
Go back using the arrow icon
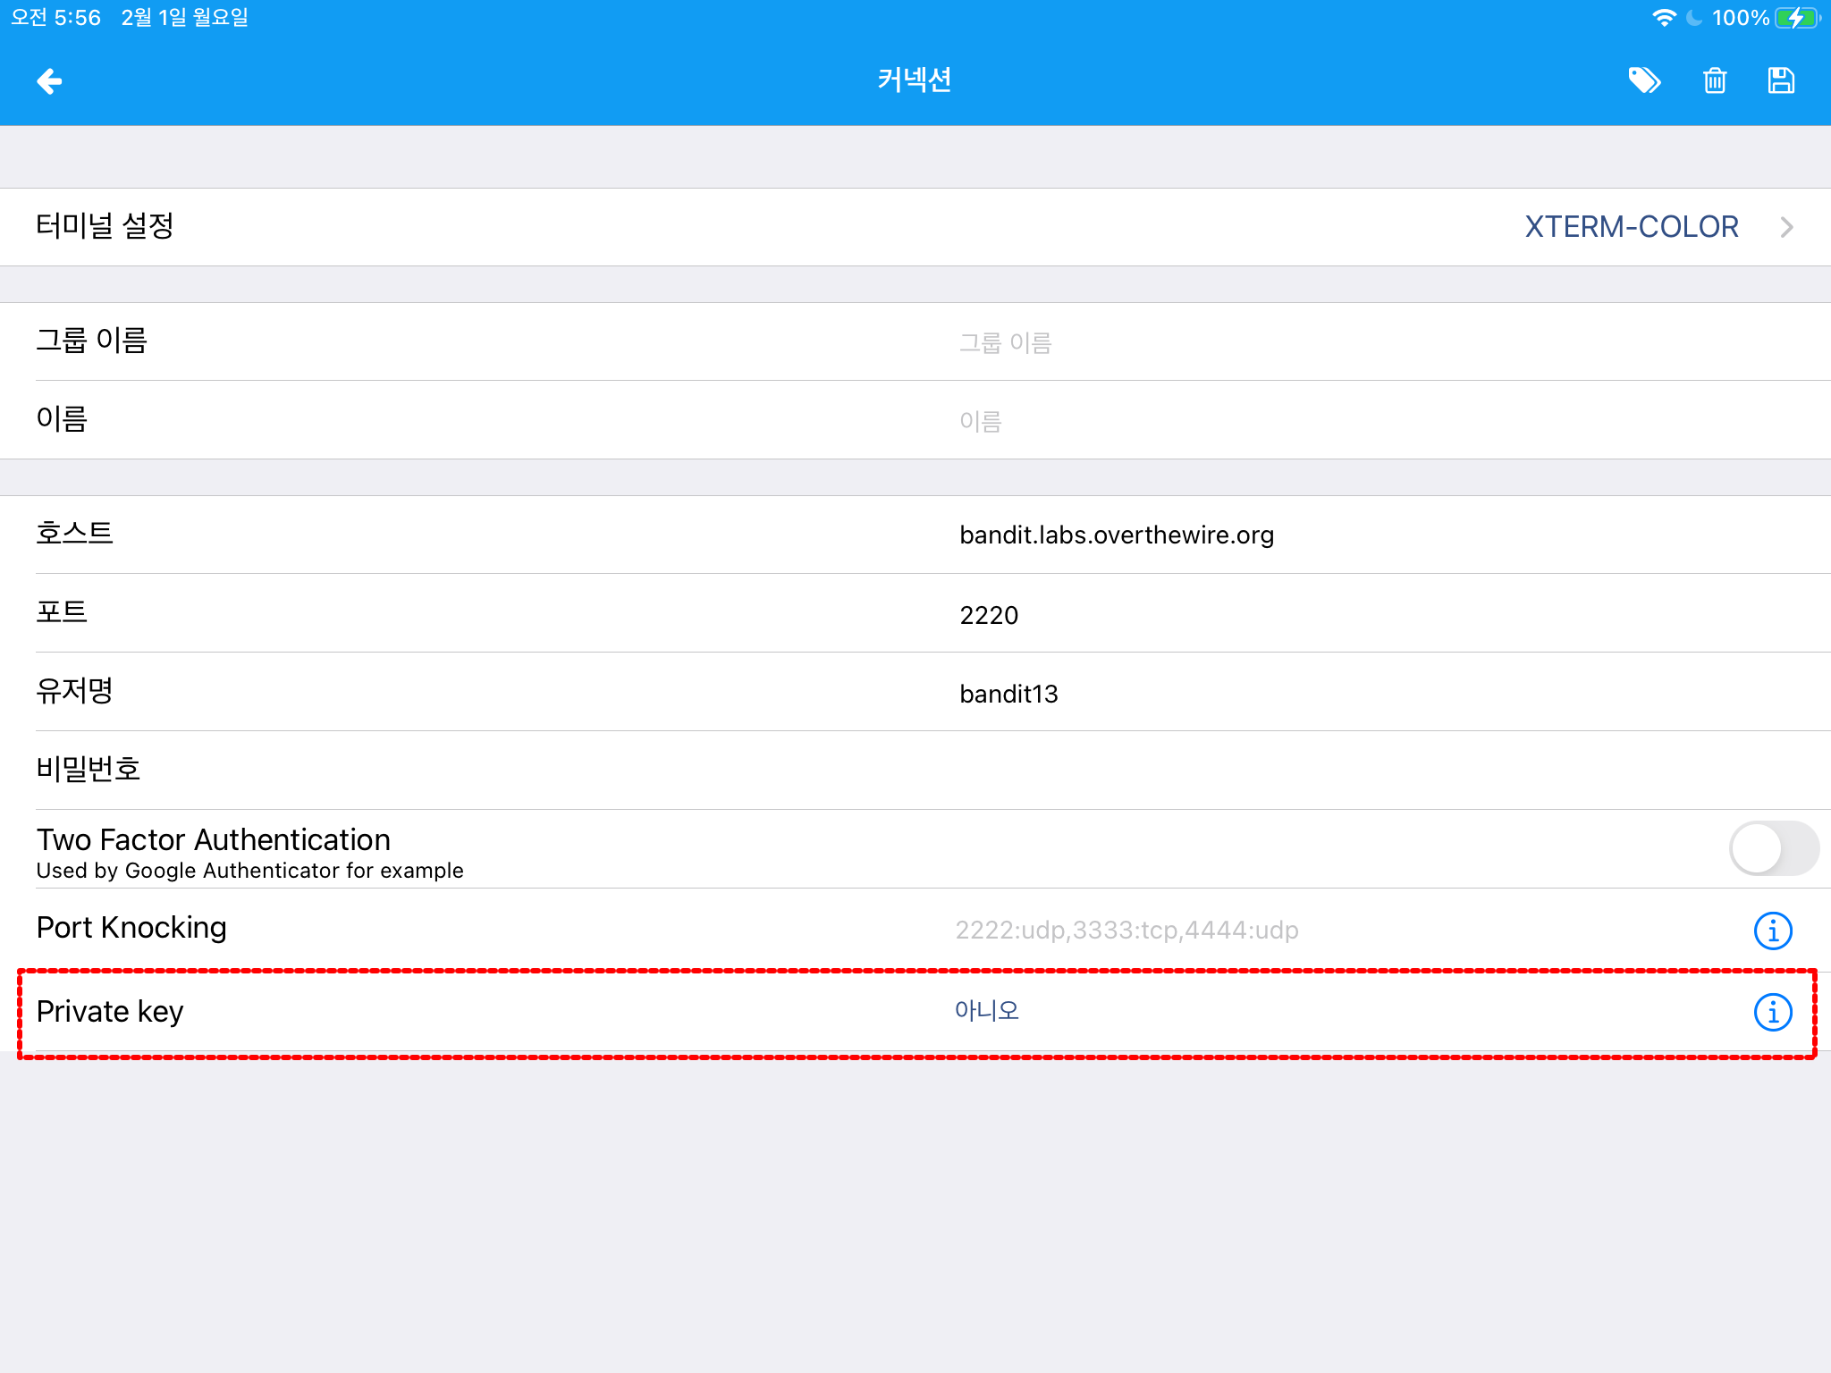49,81
